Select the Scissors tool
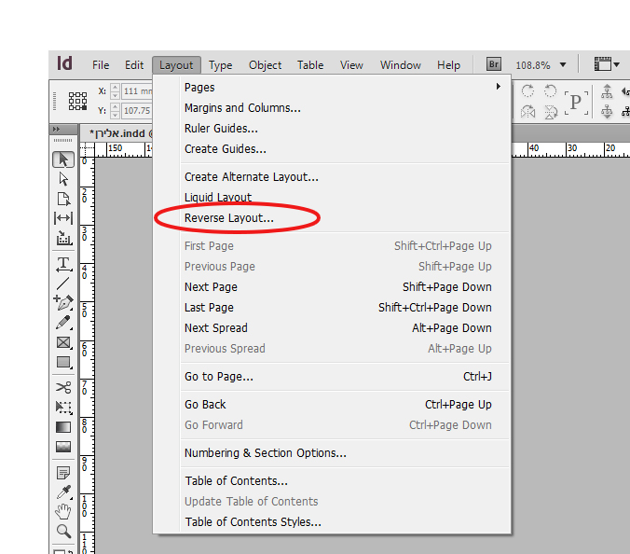 coord(63,387)
